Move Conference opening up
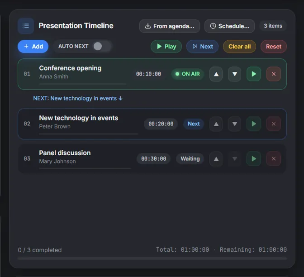 click(216, 74)
